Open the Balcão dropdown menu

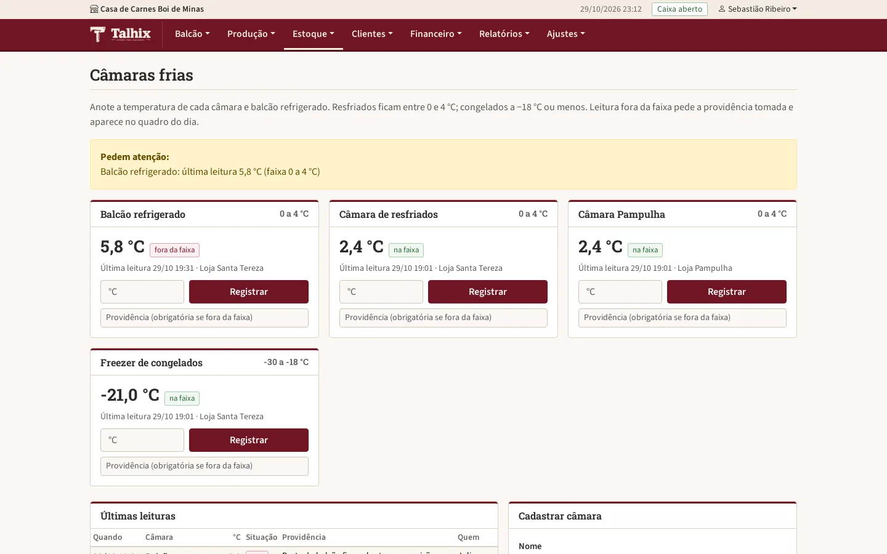[192, 34]
